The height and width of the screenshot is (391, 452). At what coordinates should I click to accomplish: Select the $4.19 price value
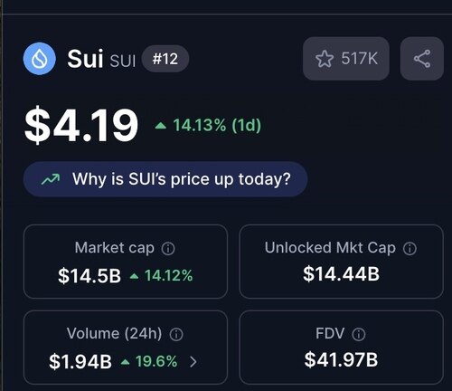81,125
